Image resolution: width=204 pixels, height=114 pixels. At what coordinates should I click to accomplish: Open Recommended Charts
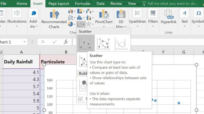(54, 18)
